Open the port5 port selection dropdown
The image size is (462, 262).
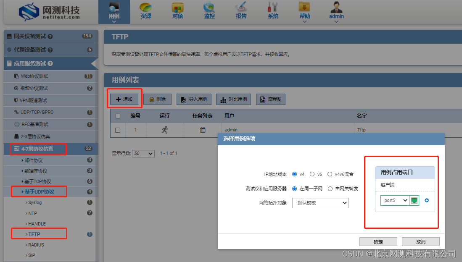pos(394,200)
